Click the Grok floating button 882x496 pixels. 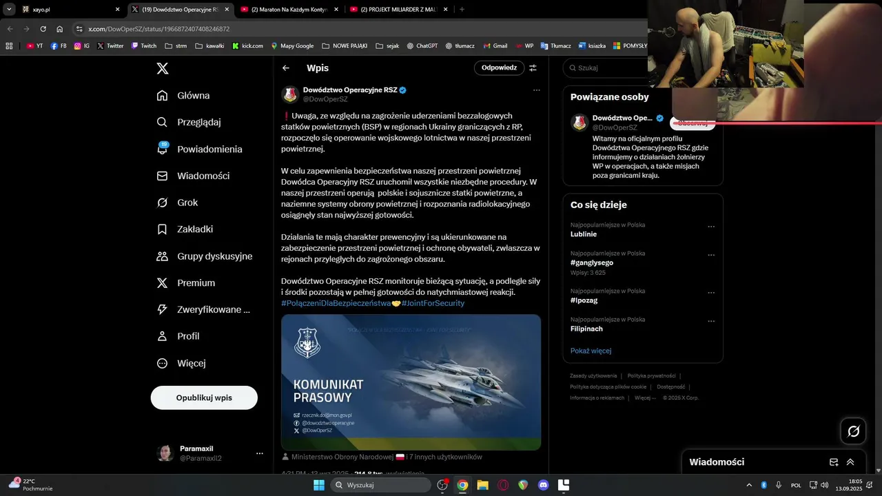click(x=854, y=431)
